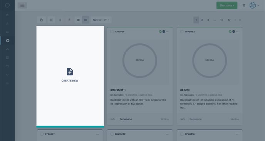This screenshot has height=141, width=265.
Task: Open the more options menu on S8P5N6X card
Action: point(237,32)
